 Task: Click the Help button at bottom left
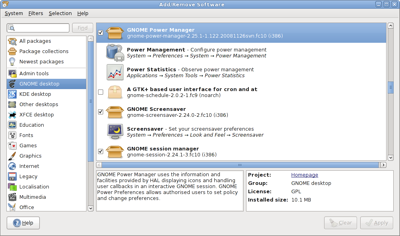point(23,223)
